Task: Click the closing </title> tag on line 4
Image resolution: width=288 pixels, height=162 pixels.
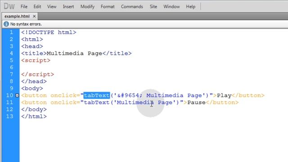Action: click(x=117, y=53)
